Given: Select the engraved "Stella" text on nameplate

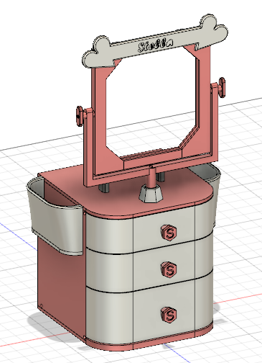Looking at the screenshot, I should pos(155,45).
